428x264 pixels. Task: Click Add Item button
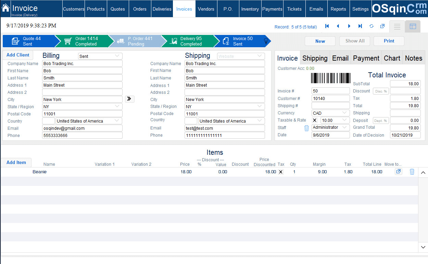tap(16, 162)
